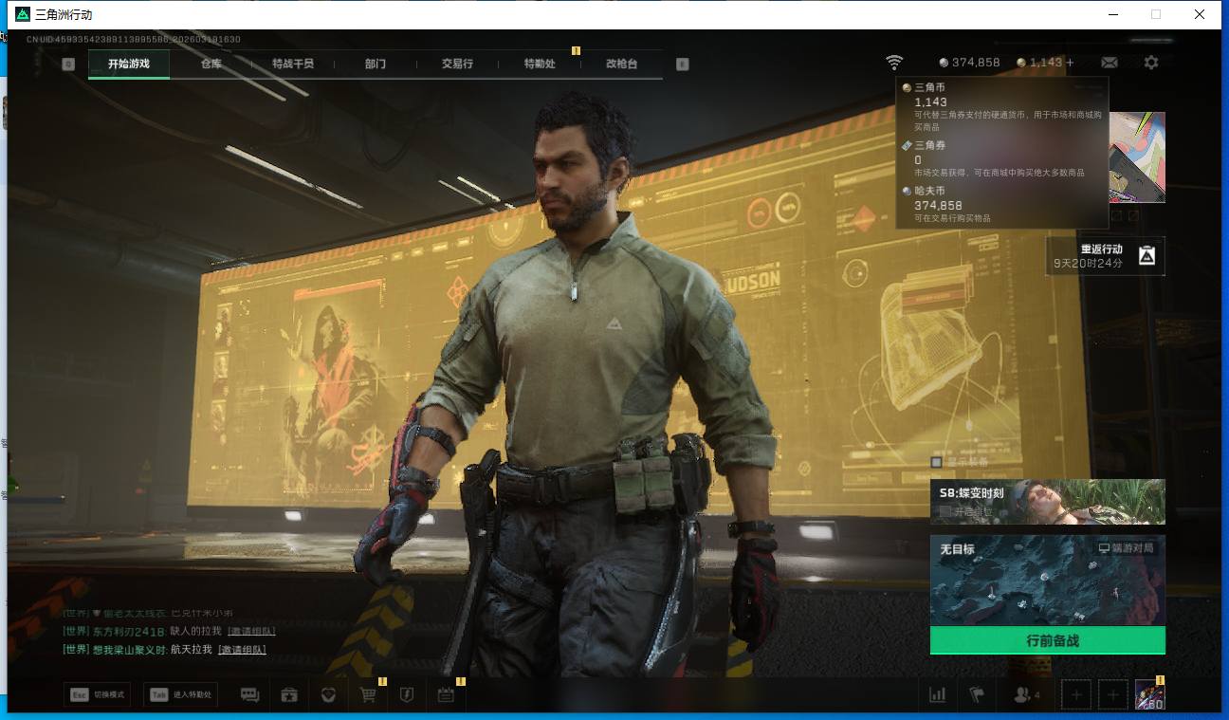Click the 1,143 三角币 balance in top bar

point(1039,63)
